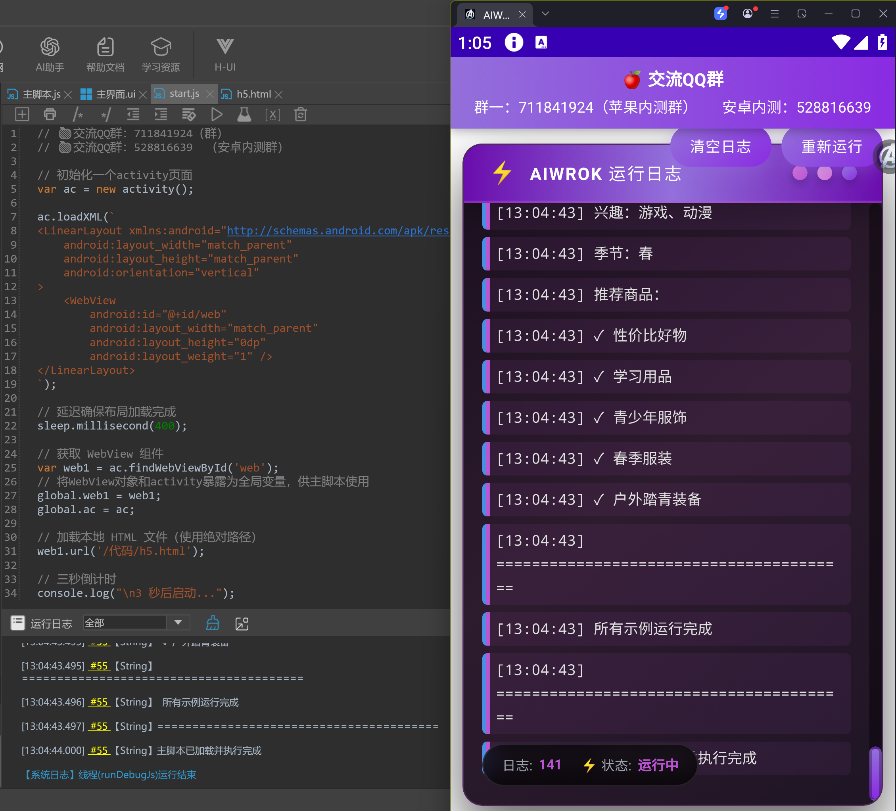Click the 交流QQ群 header title
The image size is (896, 811).
coord(674,80)
